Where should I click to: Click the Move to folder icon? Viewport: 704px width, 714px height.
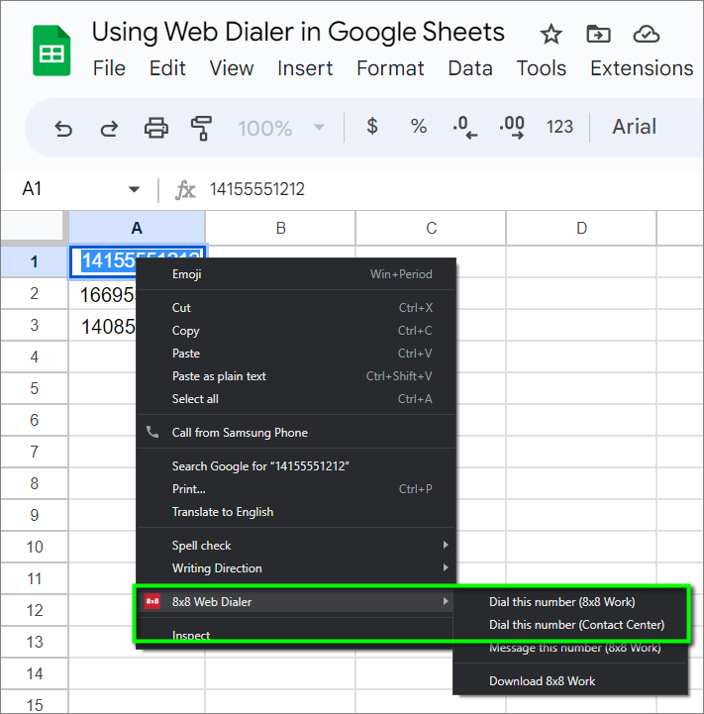click(598, 34)
